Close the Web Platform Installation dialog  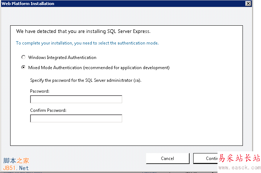point(248,4)
